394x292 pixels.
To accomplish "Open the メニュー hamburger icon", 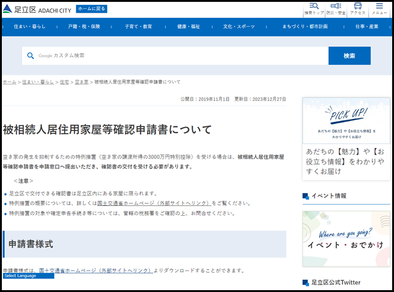I will click(379, 9).
